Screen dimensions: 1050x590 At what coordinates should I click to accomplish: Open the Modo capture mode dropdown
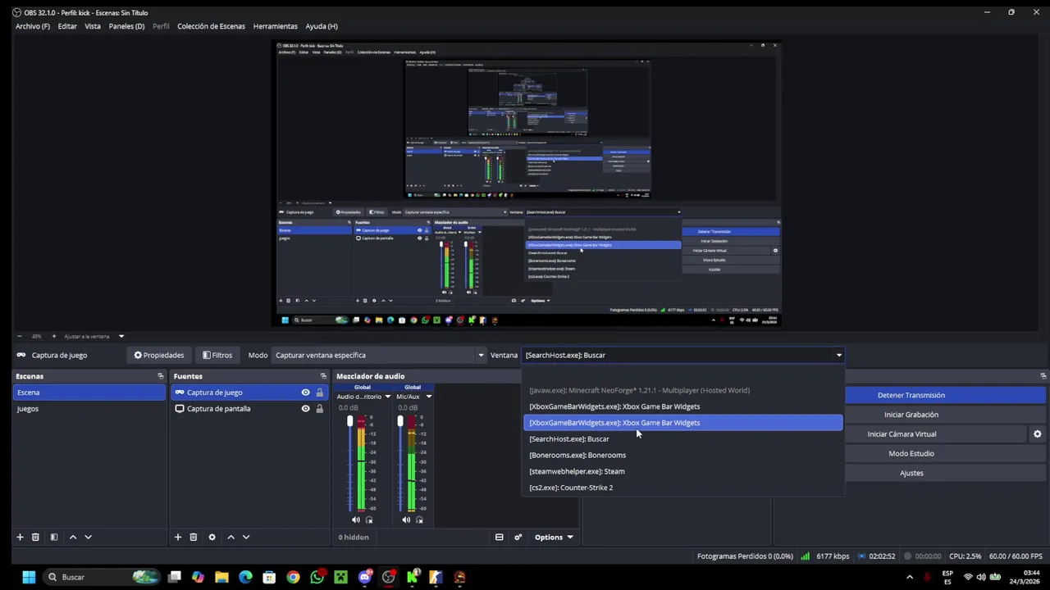[x=379, y=355]
